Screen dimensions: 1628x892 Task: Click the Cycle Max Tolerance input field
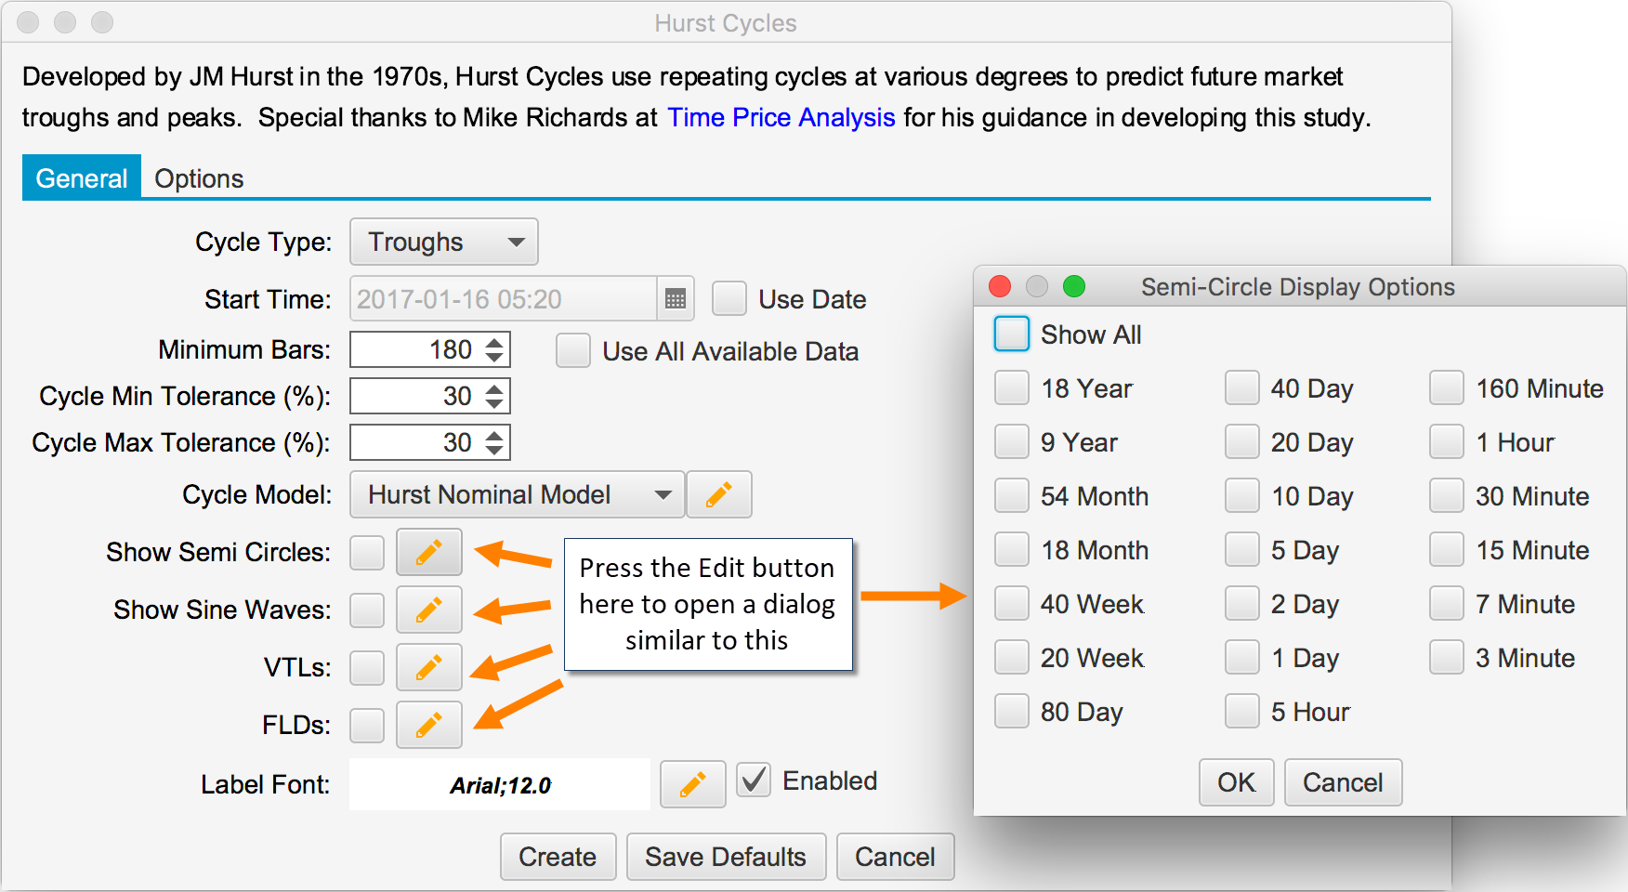click(416, 443)
